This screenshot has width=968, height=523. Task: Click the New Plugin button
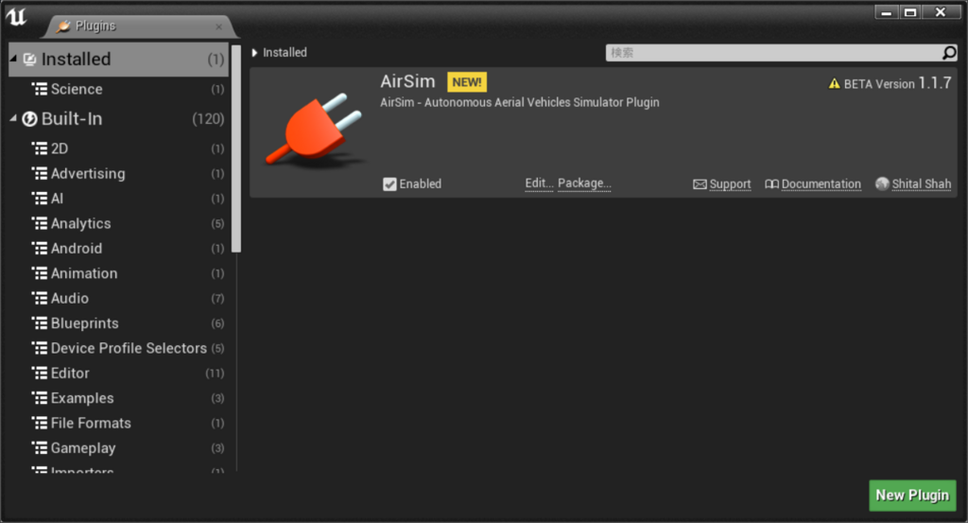[x=912, y=496]
